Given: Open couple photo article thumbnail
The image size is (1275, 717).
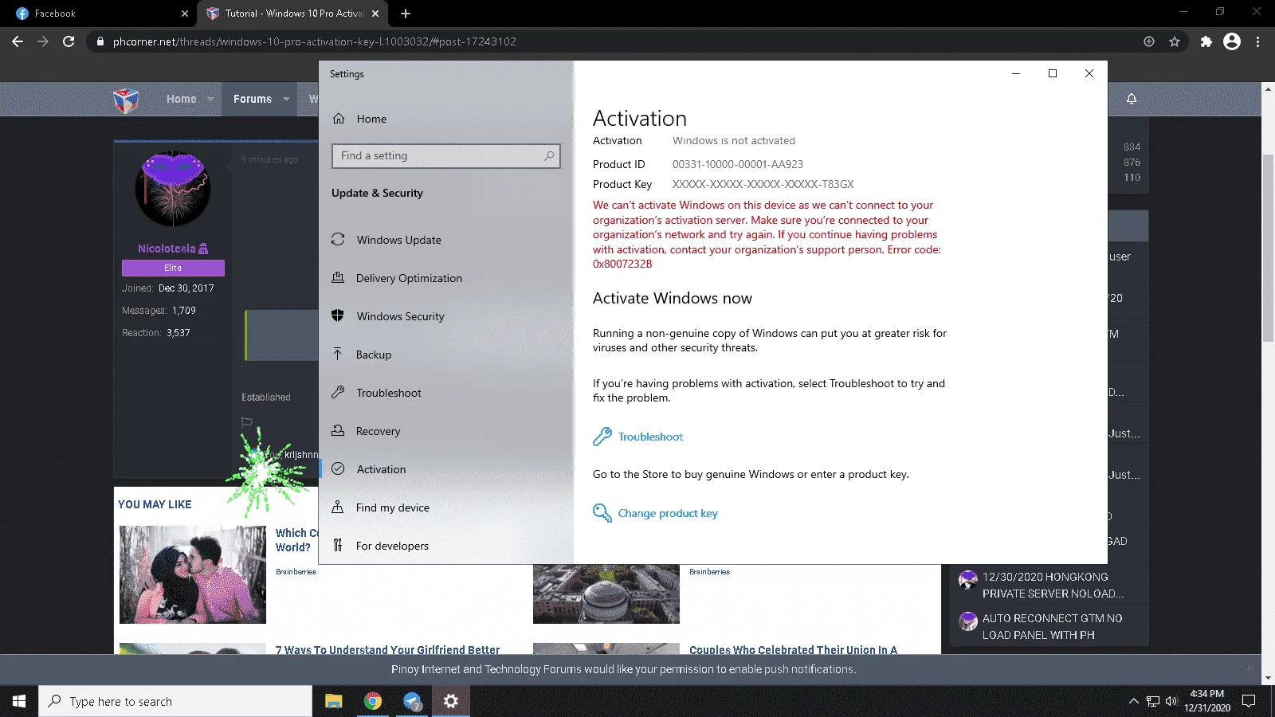Looking at the screenshot, I should [193, 574].
